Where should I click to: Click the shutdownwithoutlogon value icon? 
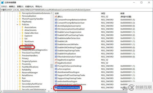coord(56,72)
